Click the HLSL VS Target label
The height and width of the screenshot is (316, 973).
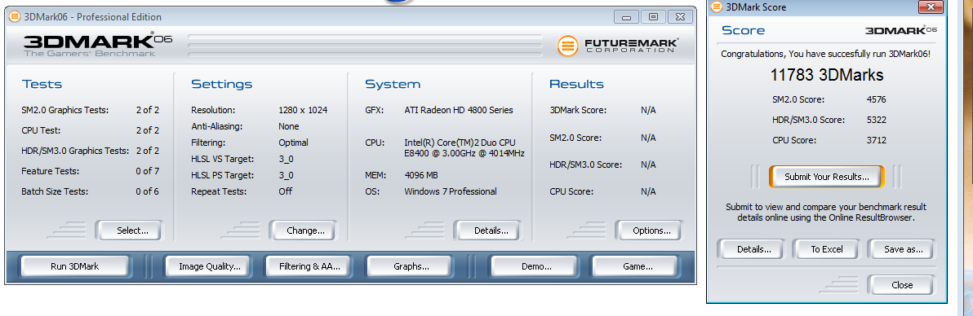click(223, 159)
